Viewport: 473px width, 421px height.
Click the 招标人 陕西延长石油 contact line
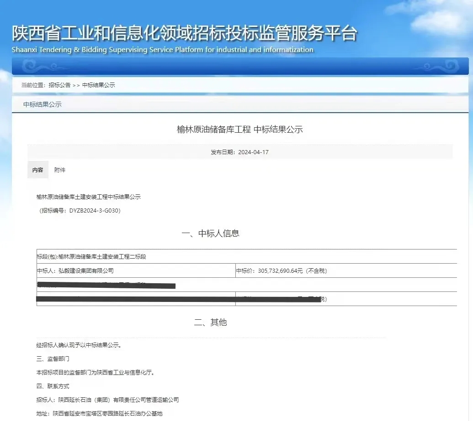pyautogui.click(x=107, y=400)
